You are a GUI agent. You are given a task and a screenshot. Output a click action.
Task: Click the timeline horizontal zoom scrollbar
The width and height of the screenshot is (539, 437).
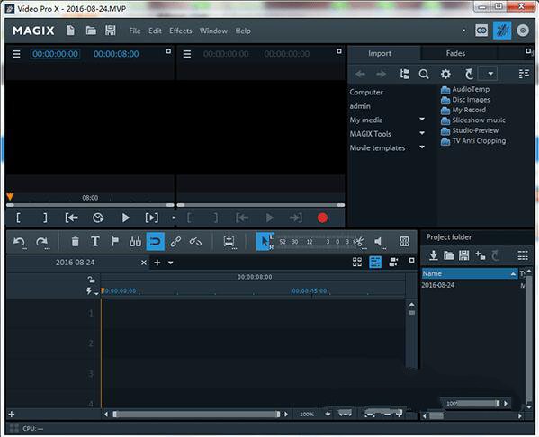click(x=197, y=415)
